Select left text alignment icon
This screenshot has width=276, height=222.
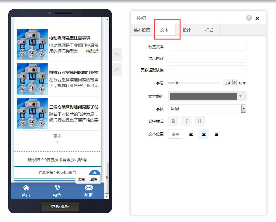click(191, 134)
